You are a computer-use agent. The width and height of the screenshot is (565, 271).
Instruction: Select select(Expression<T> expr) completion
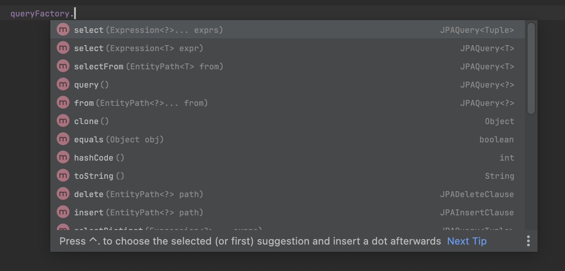coord(288,48)
